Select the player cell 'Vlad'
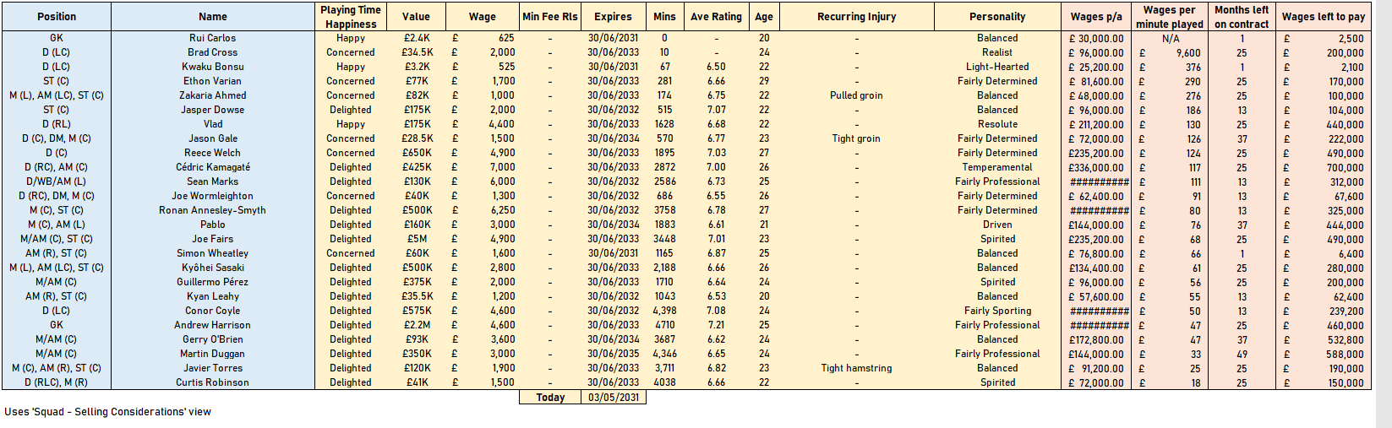1392x428 pixels. click(213, 124)
